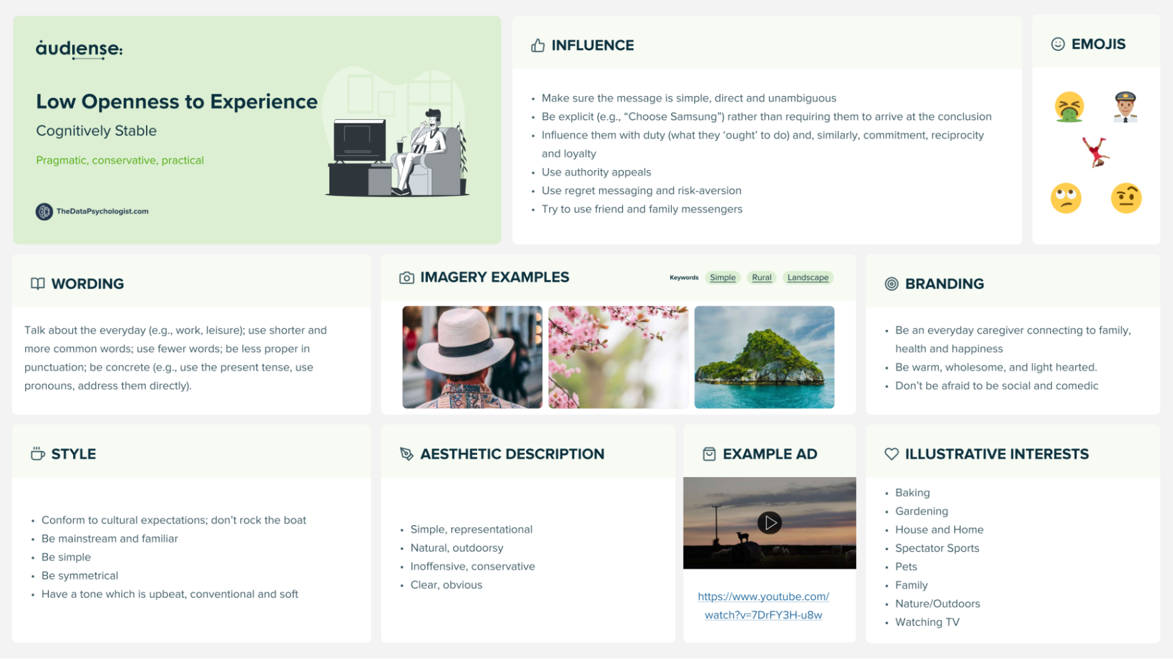This screenshot has height=659, width=1173.
Task: Click the heart icon by Illustrative Interests
Action: point(891,454)
